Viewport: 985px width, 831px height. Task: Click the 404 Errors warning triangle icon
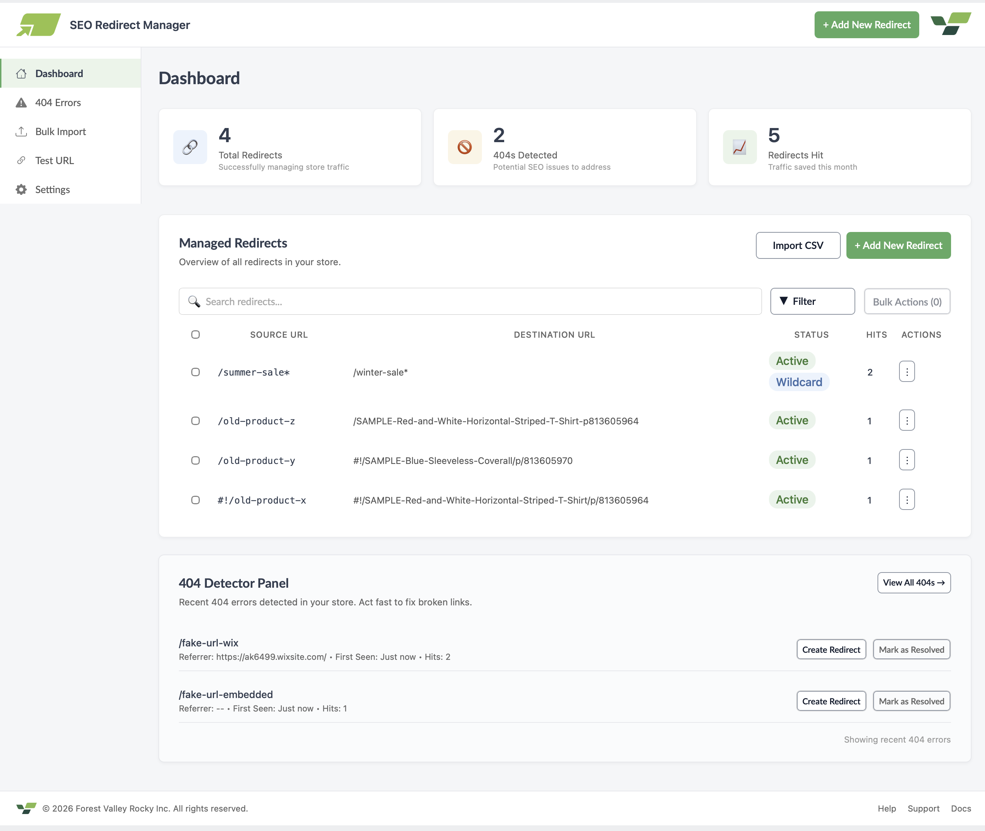tap(21, 103)
